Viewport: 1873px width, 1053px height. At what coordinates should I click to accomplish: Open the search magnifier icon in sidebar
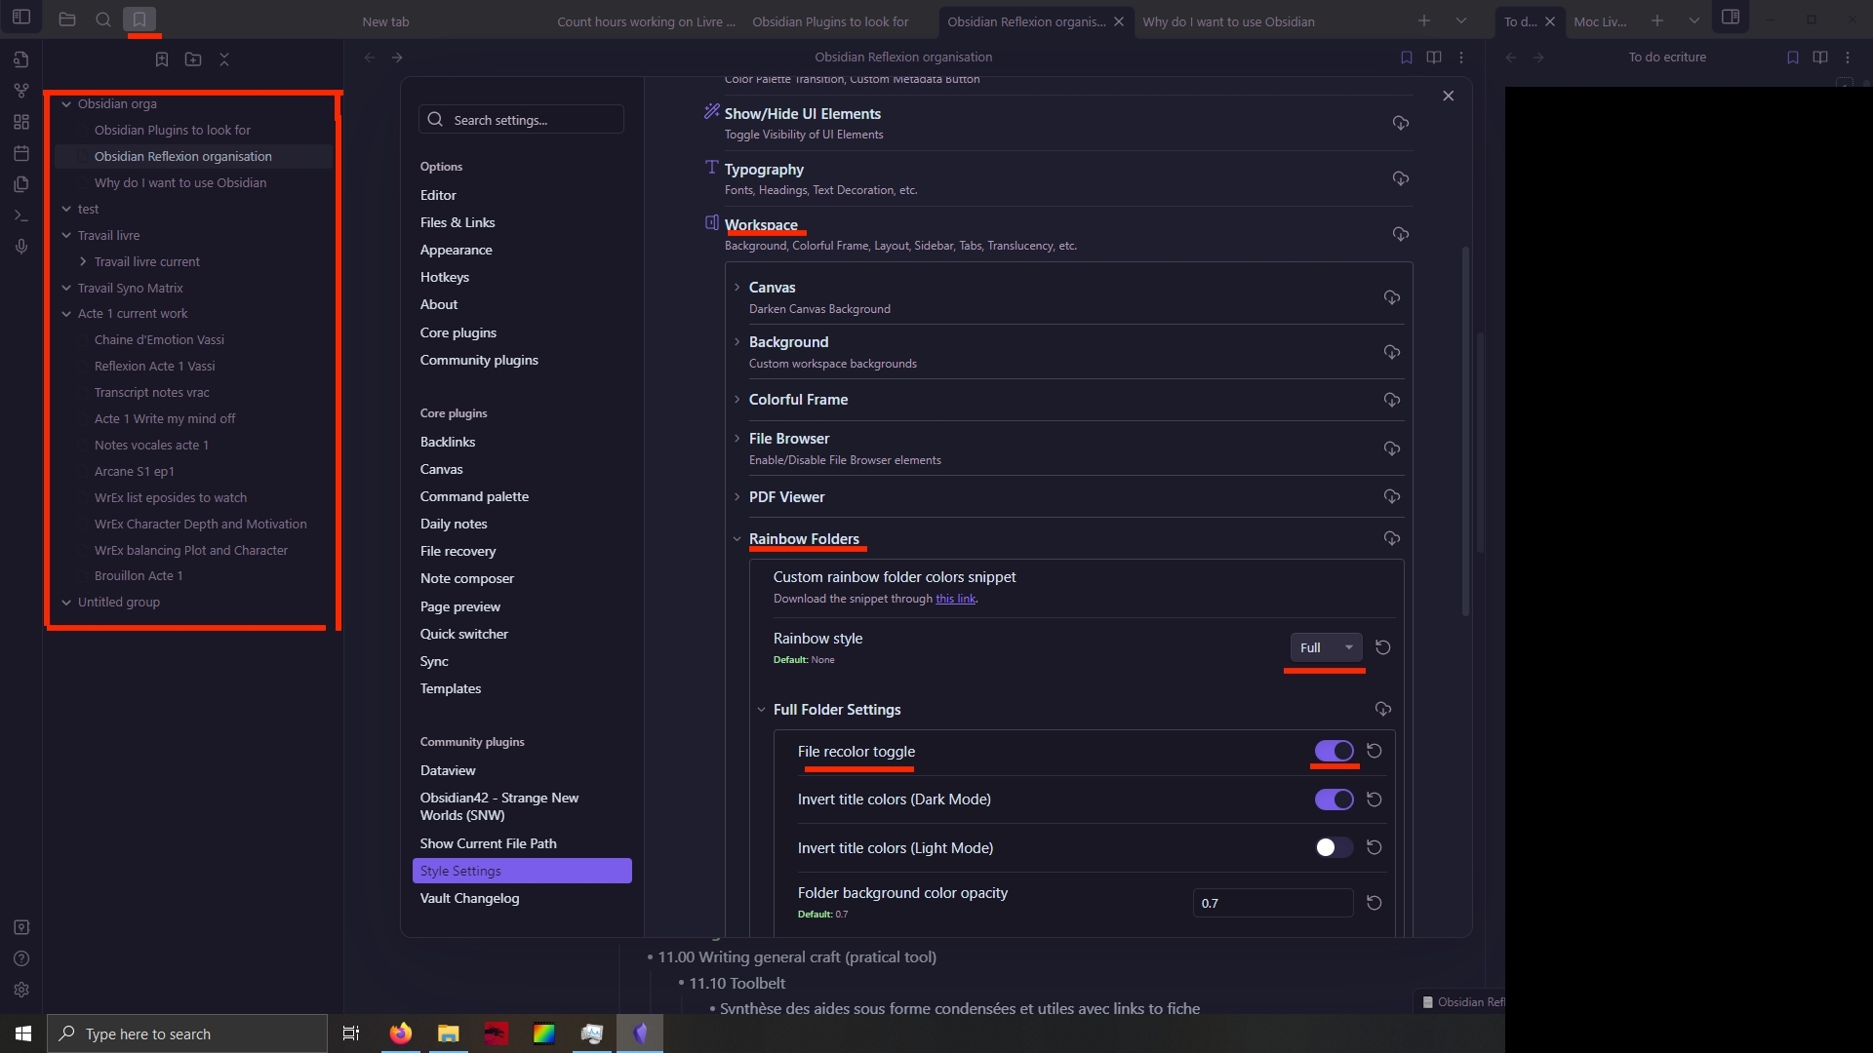pyautogui.click(x=103, y=19)
